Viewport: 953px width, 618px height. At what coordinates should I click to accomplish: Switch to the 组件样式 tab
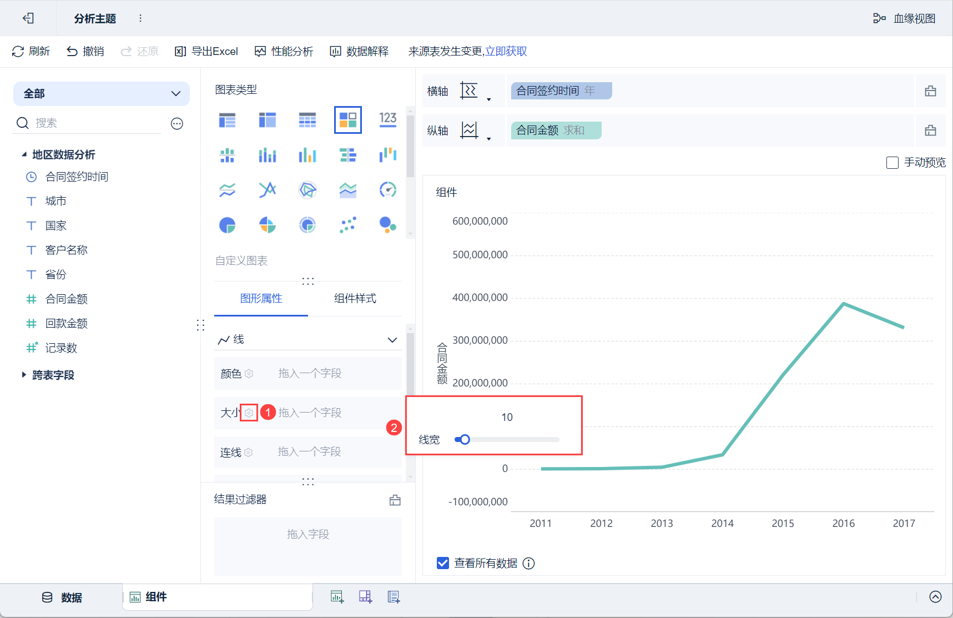355,299
